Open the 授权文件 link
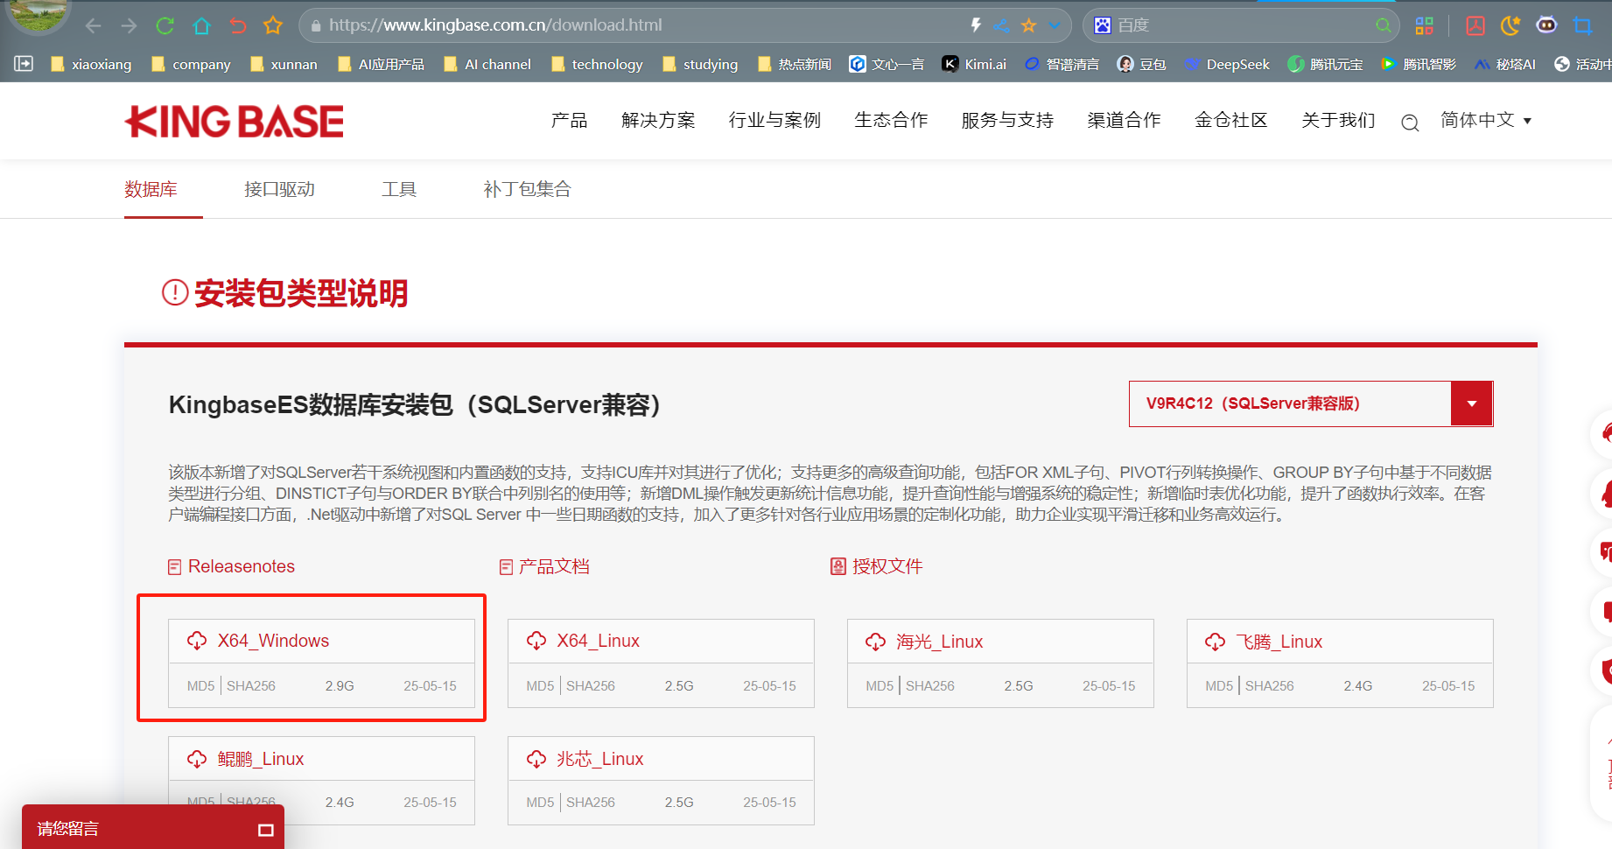This screenshot has width=1612, height=849. [887, 566]
